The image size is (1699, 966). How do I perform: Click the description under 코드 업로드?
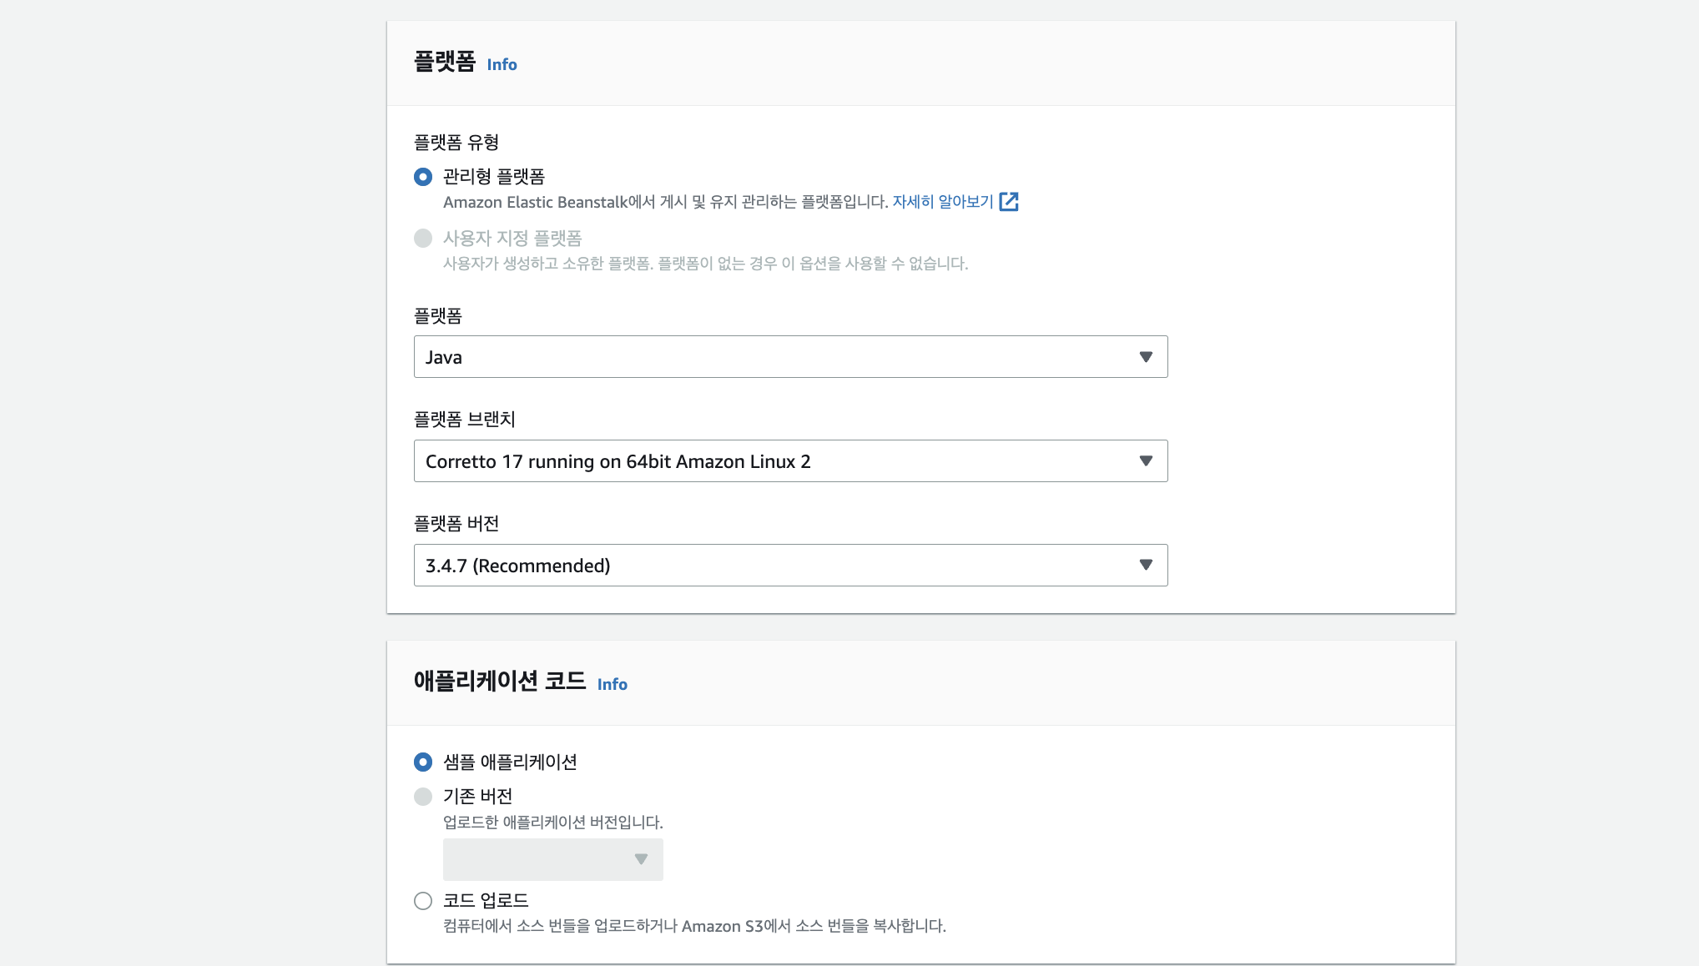694,926
